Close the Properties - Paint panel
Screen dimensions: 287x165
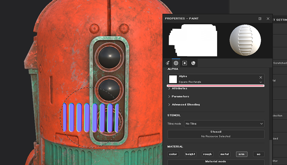(268, 19)
